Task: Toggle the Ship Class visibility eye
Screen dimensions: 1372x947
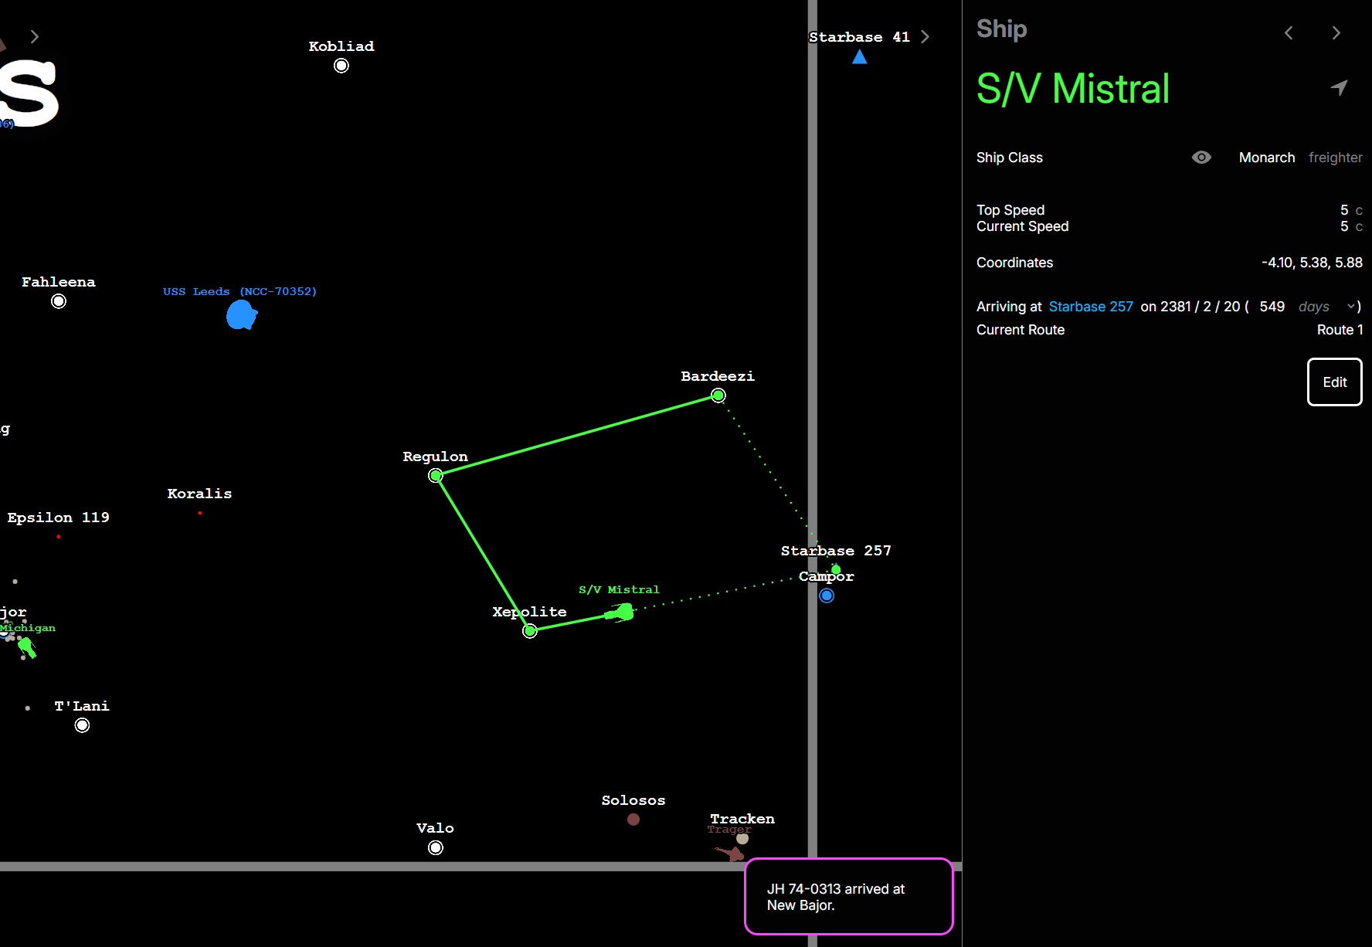Action: (1201, 158)
